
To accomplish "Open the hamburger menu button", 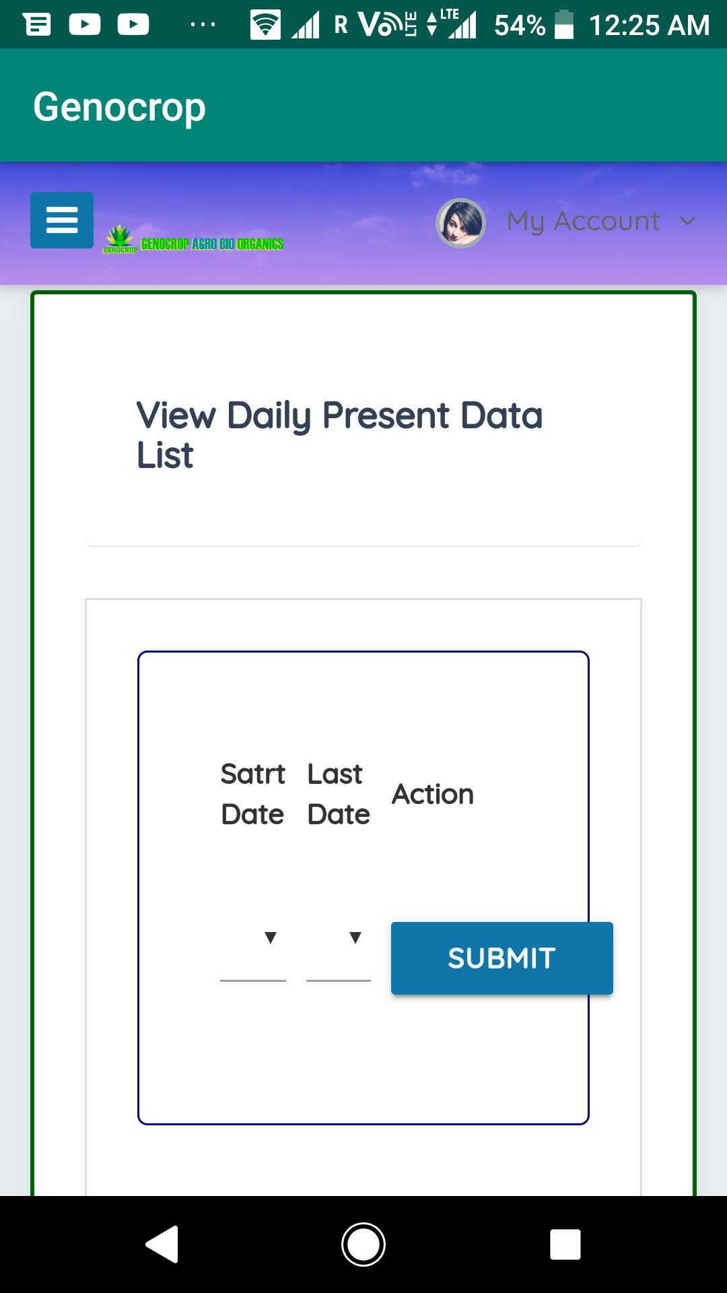I will [x=62, y=220].
